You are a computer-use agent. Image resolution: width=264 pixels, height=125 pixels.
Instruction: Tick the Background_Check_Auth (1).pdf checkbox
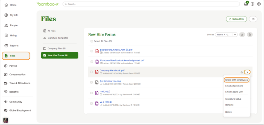click(92, 51)
